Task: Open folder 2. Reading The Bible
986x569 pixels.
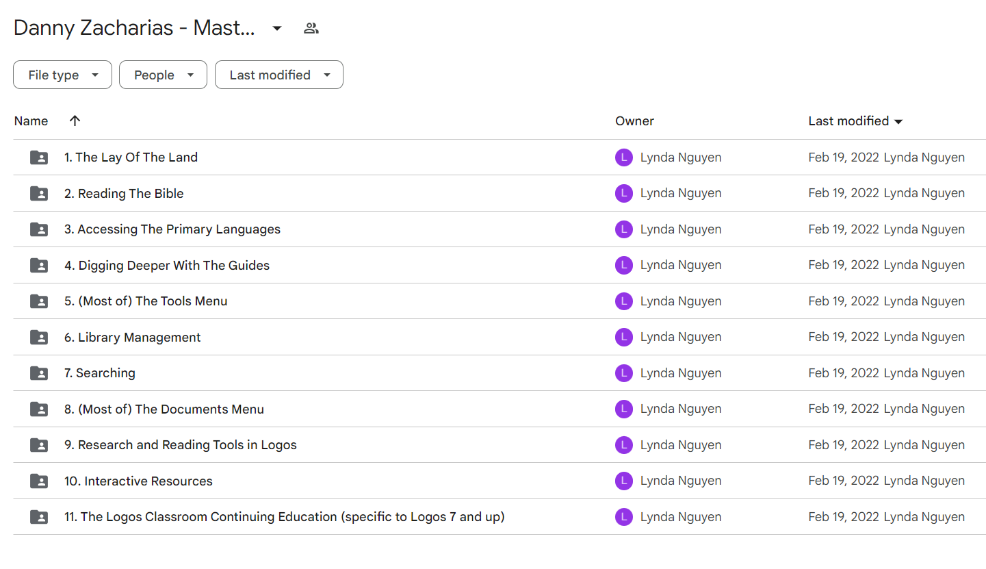Action: (124, 194)
